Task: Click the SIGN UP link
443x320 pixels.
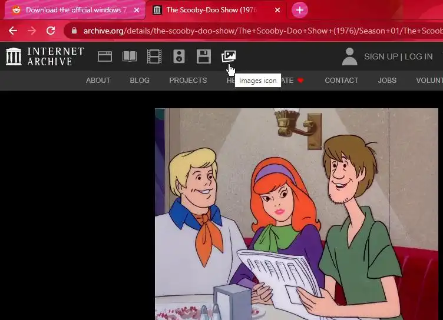Action: click(381, 56)
